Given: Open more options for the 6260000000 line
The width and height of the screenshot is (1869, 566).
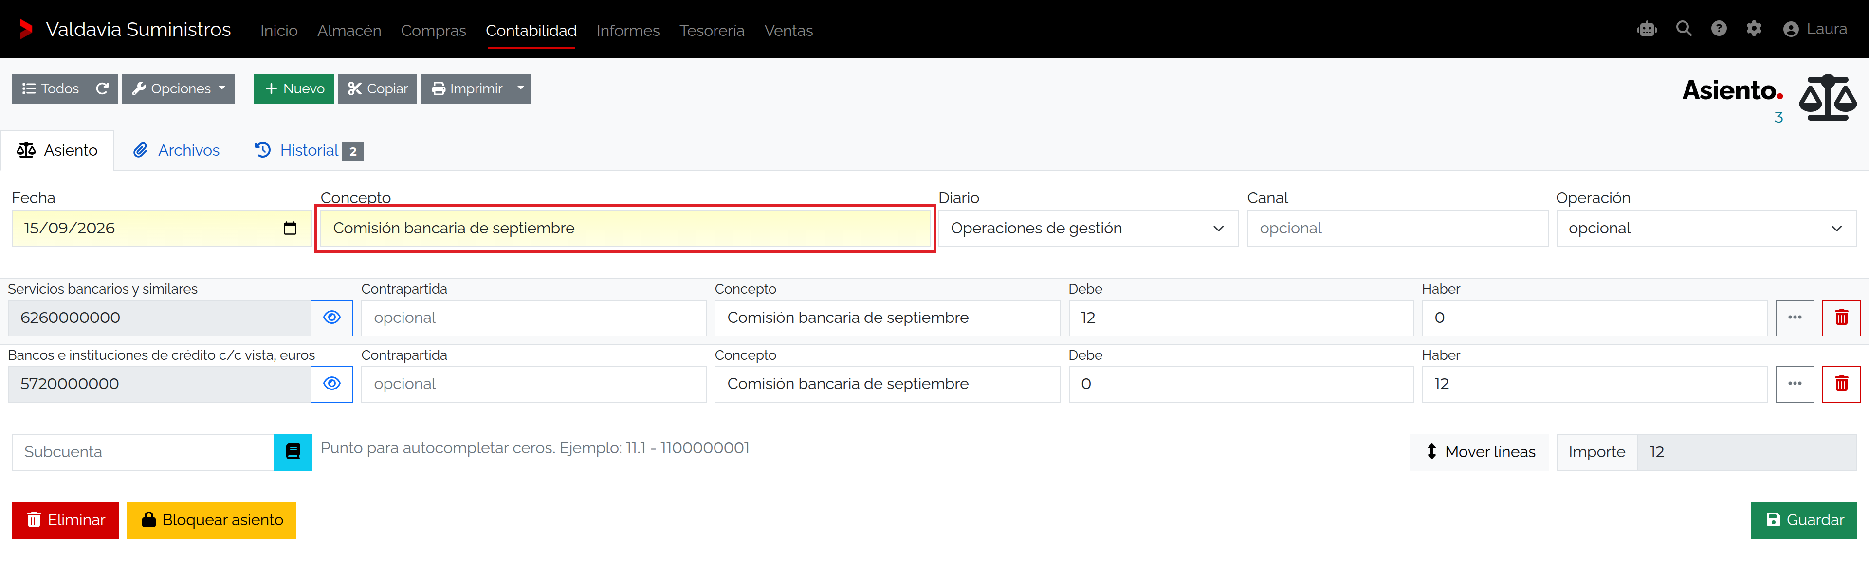Looking at the screenshot, I should (1794, 318).
